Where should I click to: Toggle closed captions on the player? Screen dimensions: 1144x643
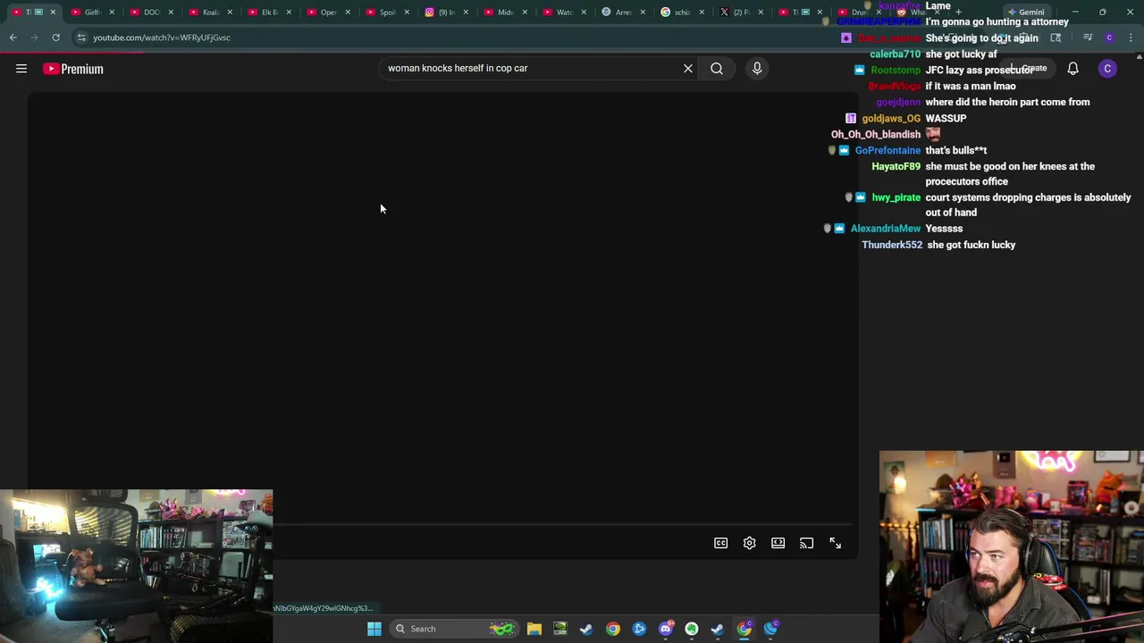coord(721,543)
